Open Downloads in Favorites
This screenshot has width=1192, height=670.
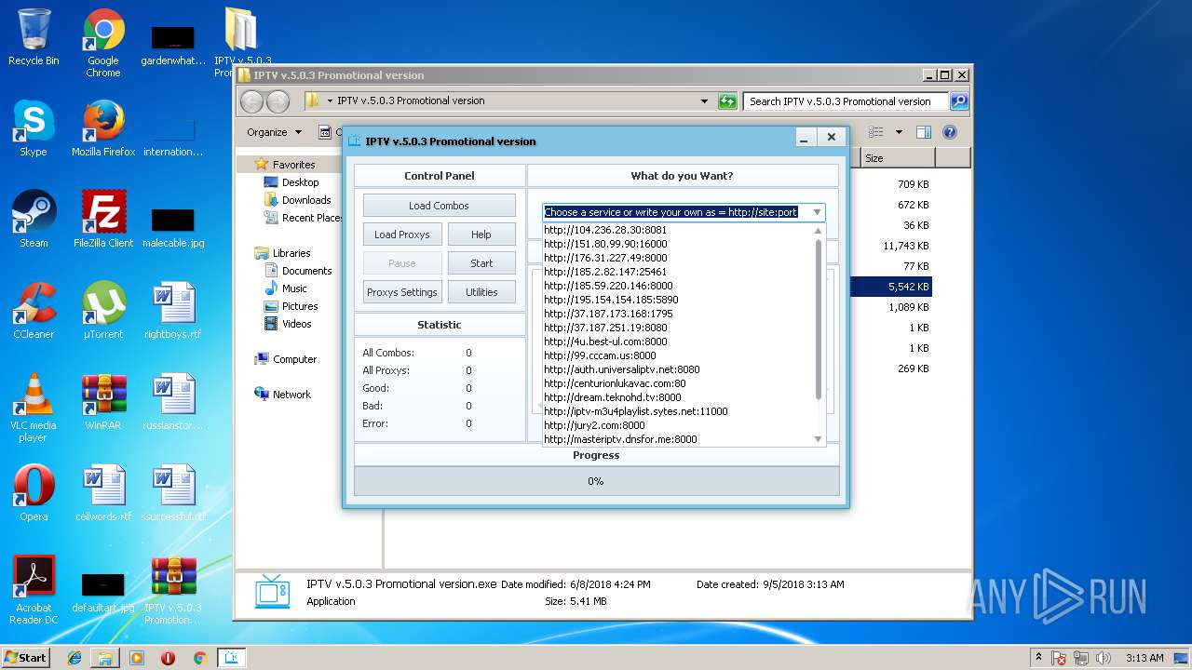coord(306,200)
